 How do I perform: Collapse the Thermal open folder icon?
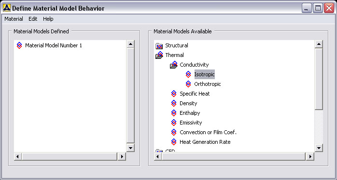click(159, 55)
